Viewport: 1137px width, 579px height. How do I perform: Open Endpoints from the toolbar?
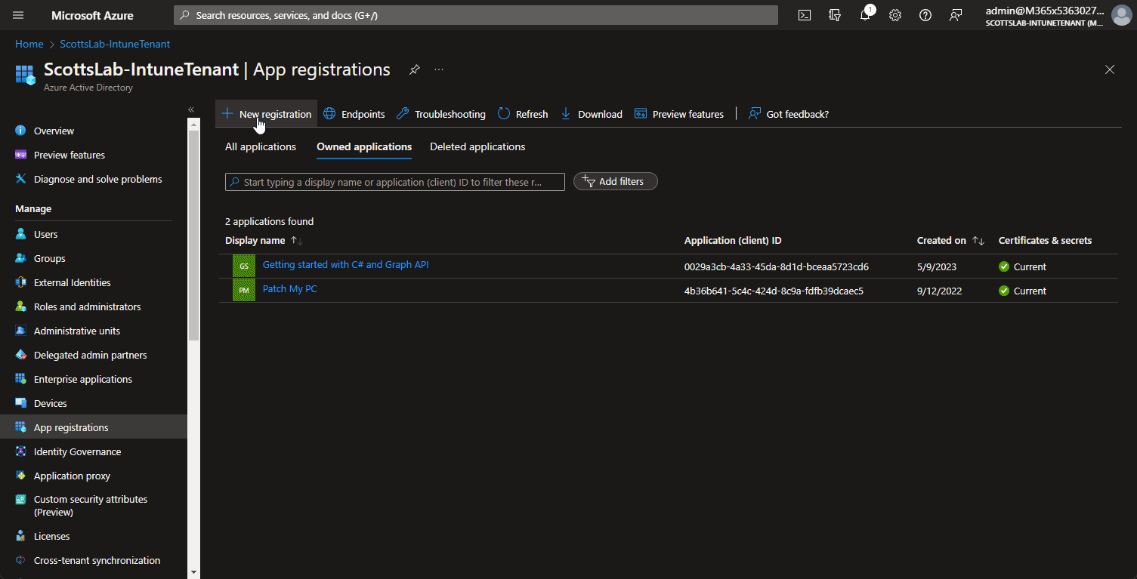tap(354, 114)
